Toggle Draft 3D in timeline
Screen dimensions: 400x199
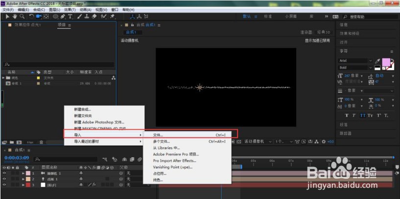[115, 159]
